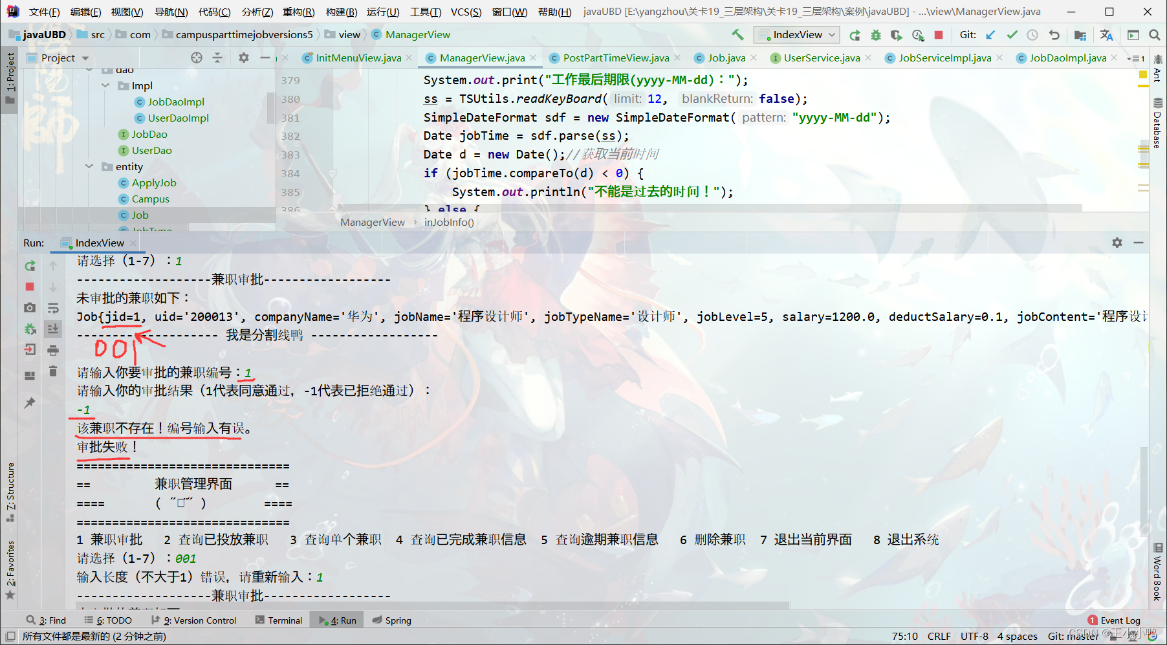1167x645 pixels.
Task: Collapse the entity folder
Action: pyautogui.click(x=89, y=166)
